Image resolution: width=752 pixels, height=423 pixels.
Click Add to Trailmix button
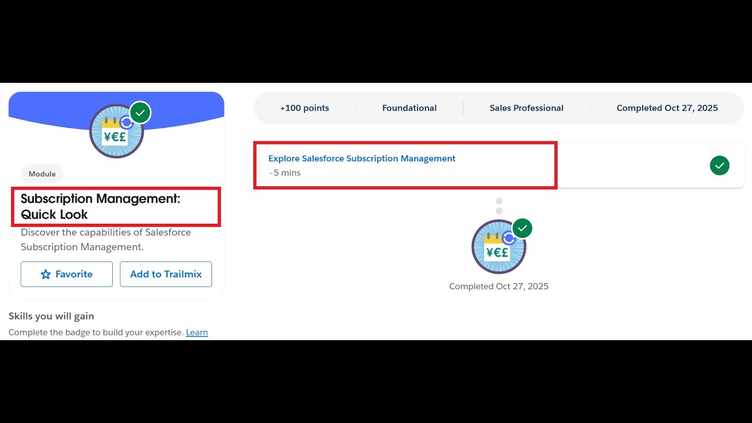point(166,274)
